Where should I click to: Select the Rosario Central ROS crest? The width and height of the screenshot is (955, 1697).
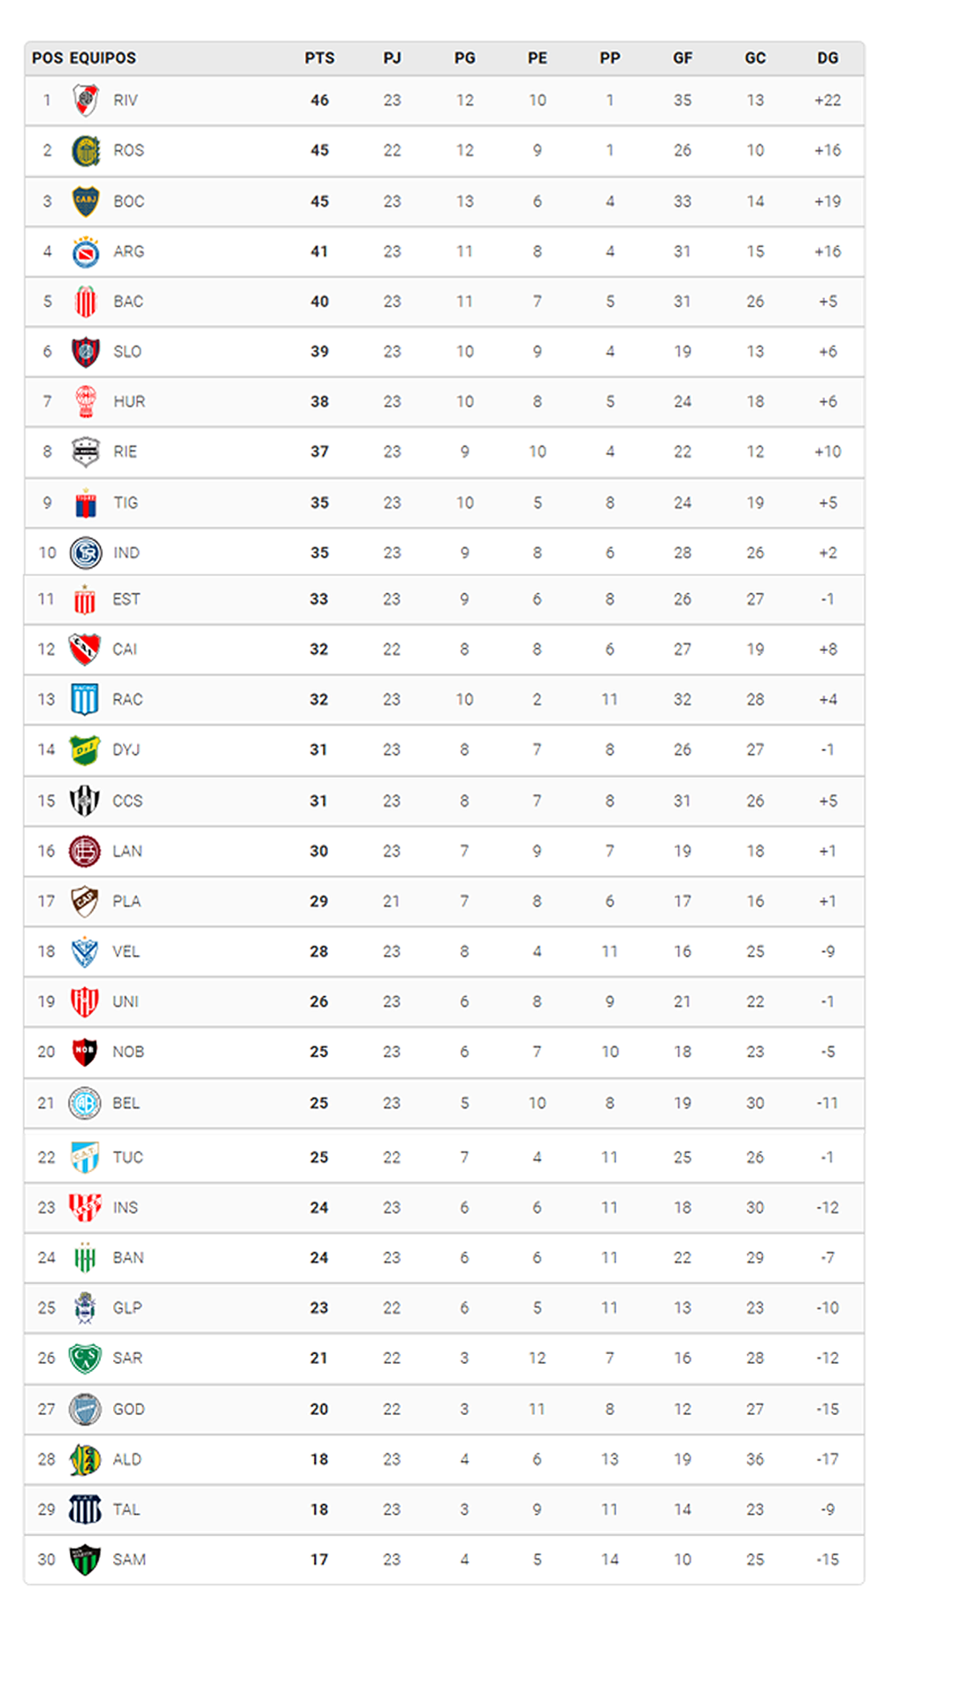click(86, 151)
